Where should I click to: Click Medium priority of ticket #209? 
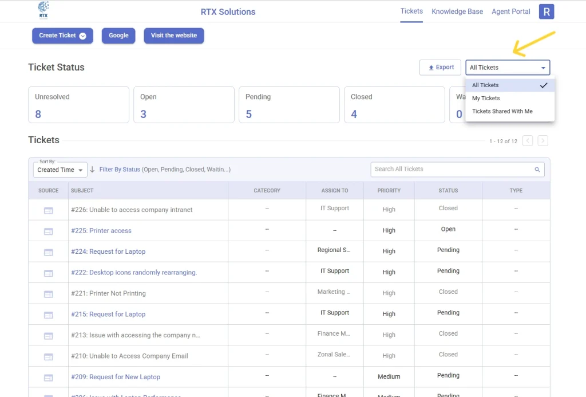click(389, 377)
